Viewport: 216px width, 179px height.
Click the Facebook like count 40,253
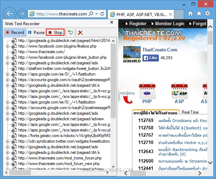coord(166,58)
